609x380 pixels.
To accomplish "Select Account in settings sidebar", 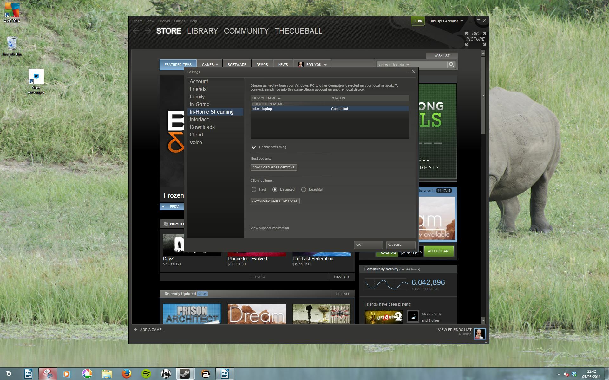I will [215, 81].
